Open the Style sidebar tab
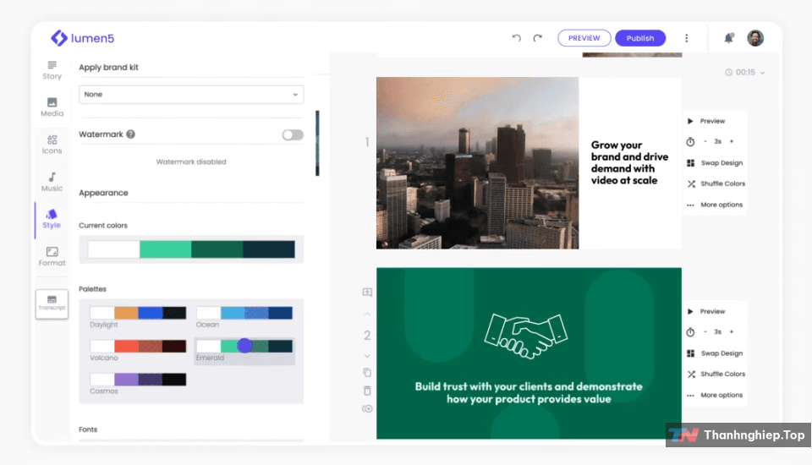The height and width of the screenshot is (465, 812). click(52, 219)
